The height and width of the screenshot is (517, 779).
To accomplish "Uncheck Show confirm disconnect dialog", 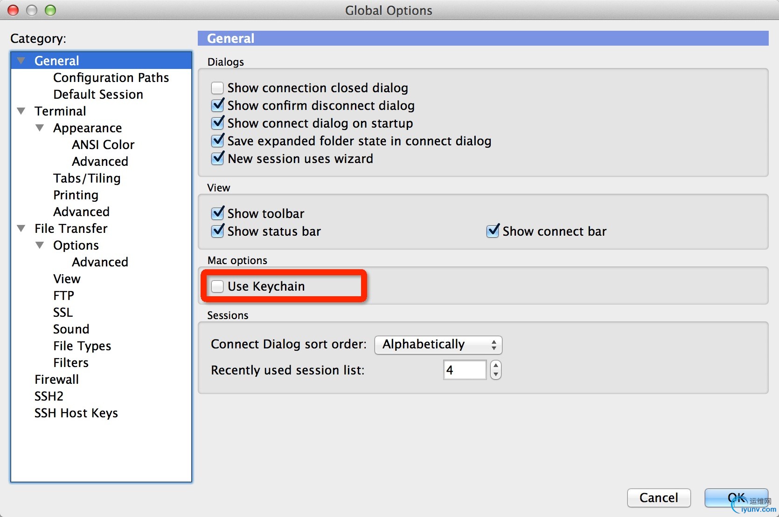I will pyautogui.click(x=217, y=106).
